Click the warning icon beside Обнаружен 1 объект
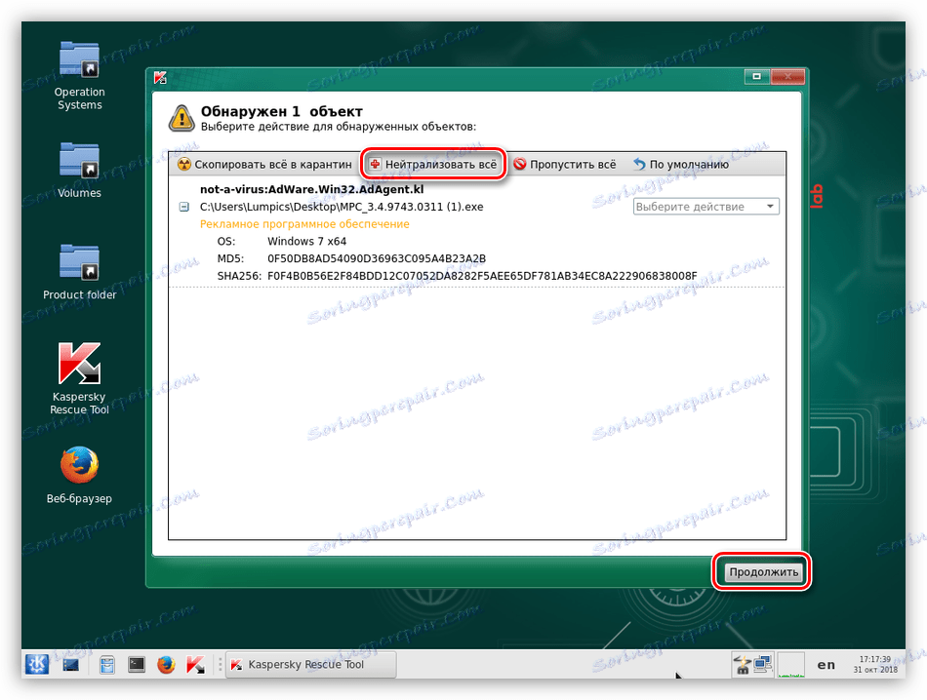 tap(181, 118)
